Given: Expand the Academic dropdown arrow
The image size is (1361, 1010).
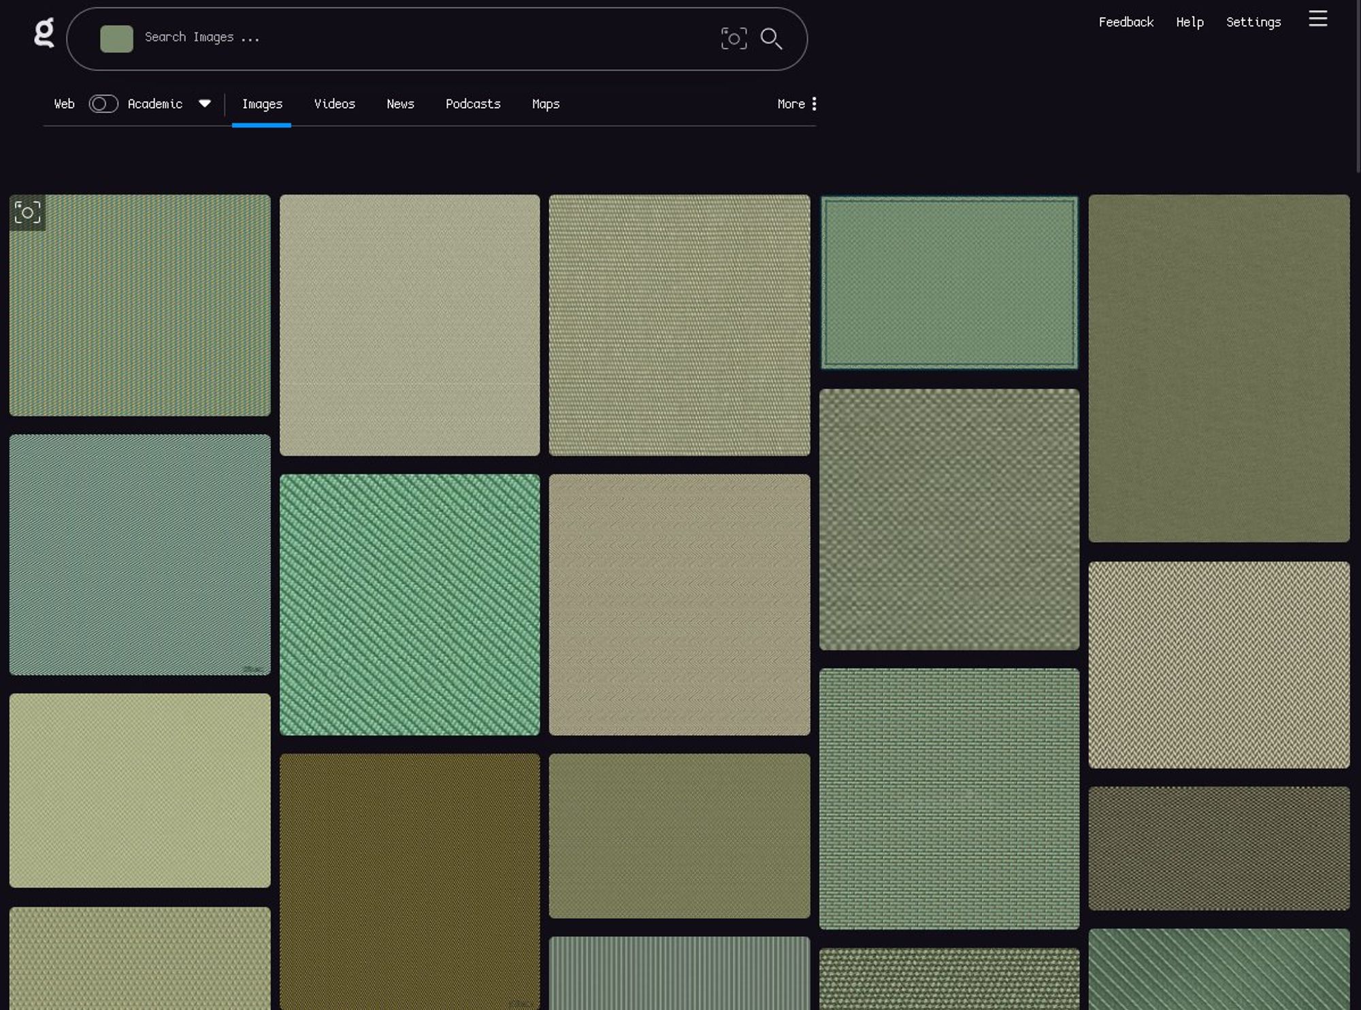Looking at the screenshot, I should tap(205, 103).
